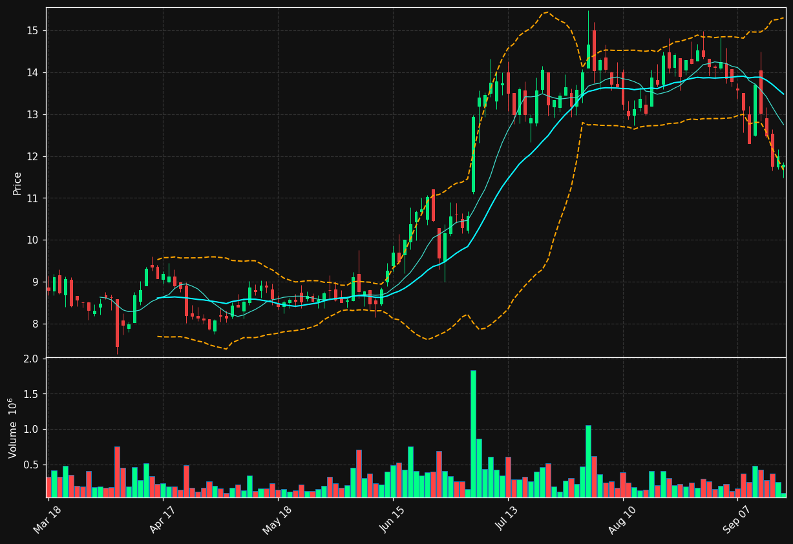Select the price tick label "12"
The width and height of the screenshot is (793, 544).
32,156
